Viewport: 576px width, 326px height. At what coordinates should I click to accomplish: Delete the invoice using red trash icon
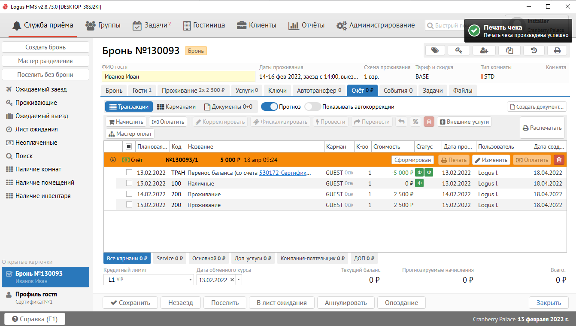[559, 160]
